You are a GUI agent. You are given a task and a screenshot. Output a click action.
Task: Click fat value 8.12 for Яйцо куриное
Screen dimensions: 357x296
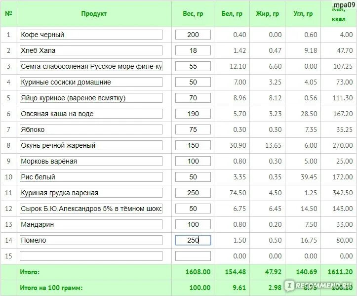tap(275, 98)
